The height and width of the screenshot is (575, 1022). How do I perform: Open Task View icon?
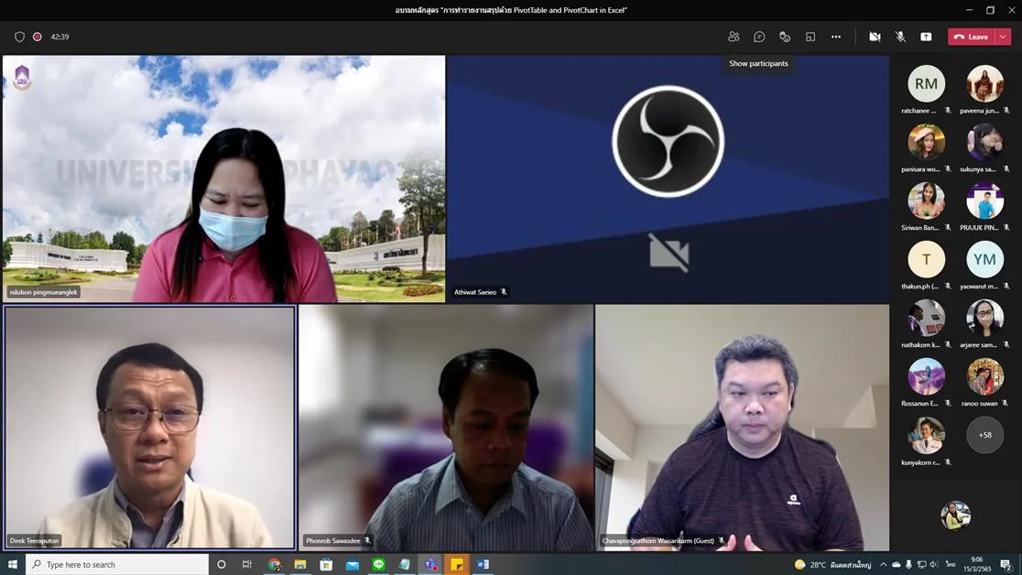[247, 565]
